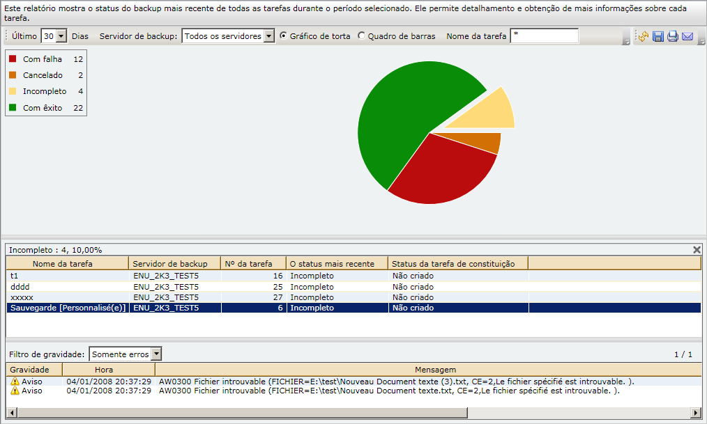Open Servidor de backup dropdown
The image size is (707, 424).
(268, 36)
